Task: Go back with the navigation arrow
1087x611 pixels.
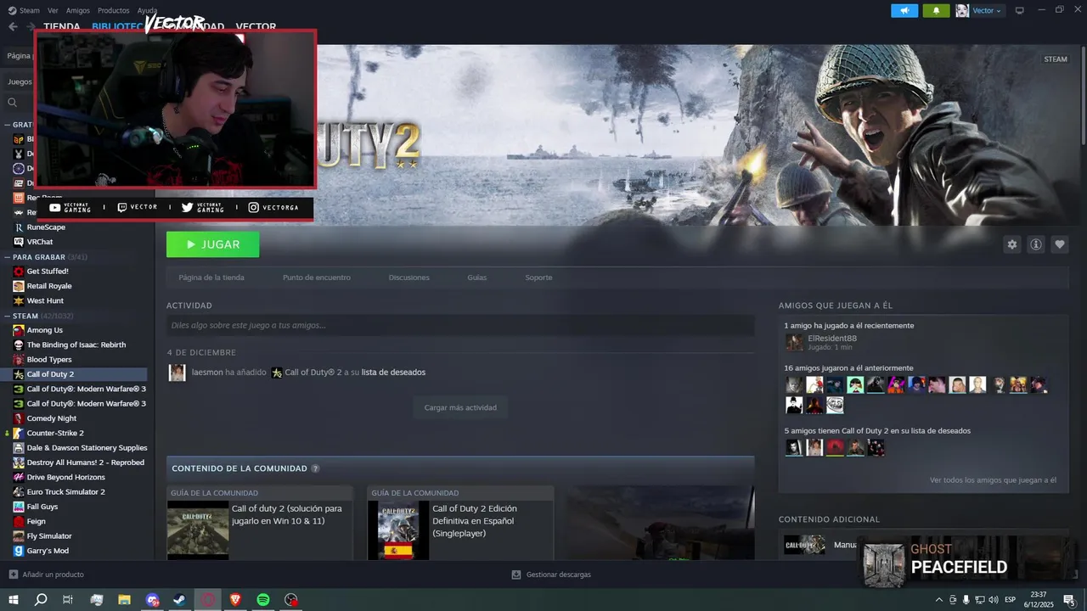Action: (13, 26)
